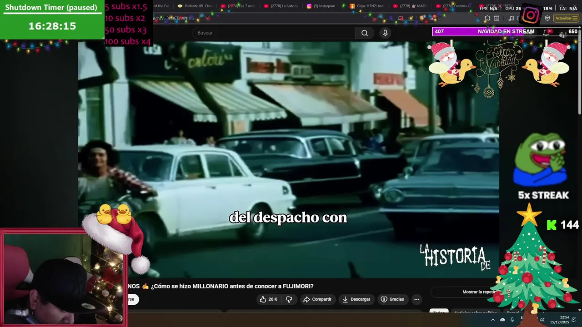This screenshot has width=582, height=327.
Task: Click the 5x STREAK Pepe emote overlay
Action: click(x=541, y=166)
